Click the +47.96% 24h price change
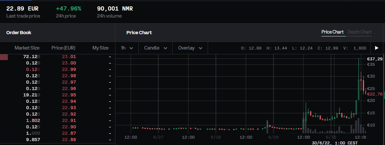 pyautogui.click(x=68, y=9)
